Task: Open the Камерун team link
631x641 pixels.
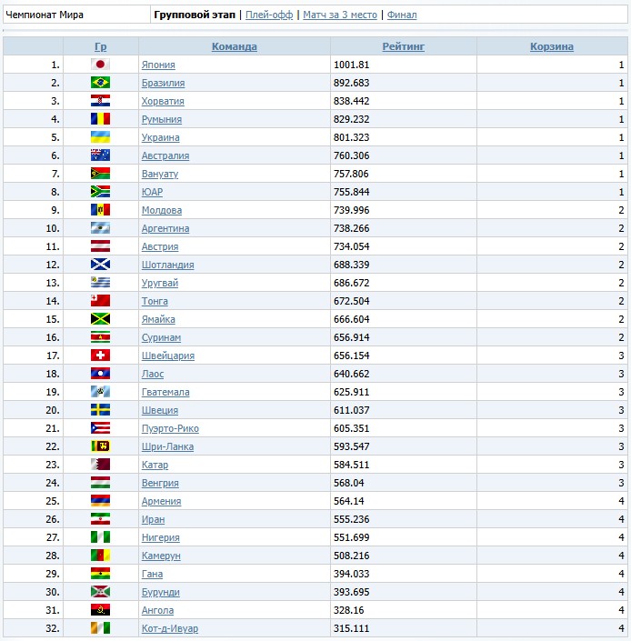Action: [x=161, y=556]
